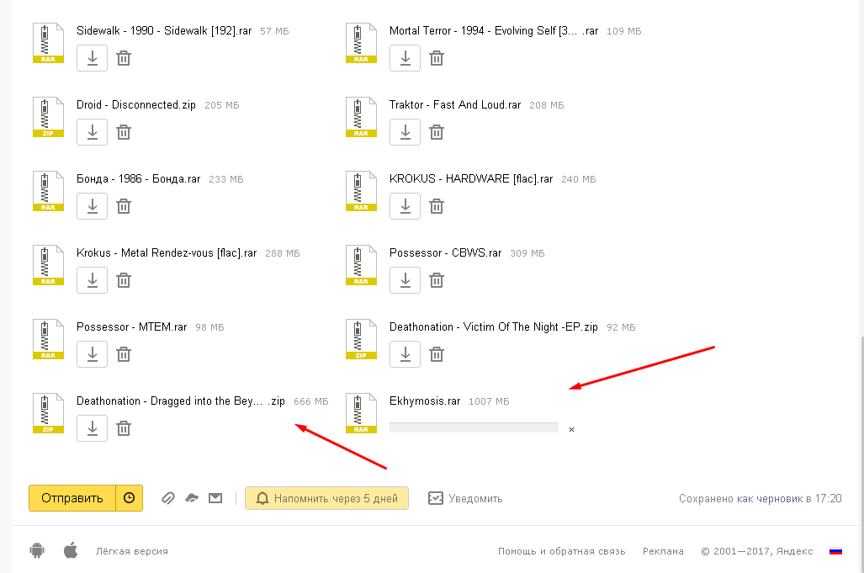The width and height of the screenshot is (864, 573).
Task: Attach files from mail envelope icon
Action: (215, 498)
